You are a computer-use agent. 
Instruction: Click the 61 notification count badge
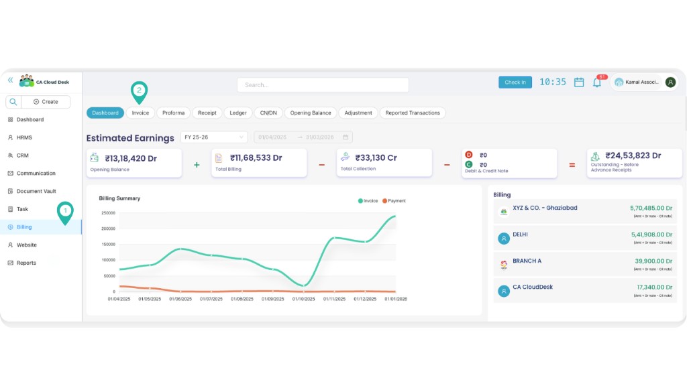click(602, 76)
